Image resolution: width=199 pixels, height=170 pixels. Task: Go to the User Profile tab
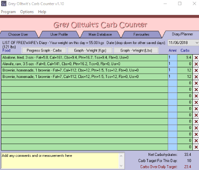(59, 34)
